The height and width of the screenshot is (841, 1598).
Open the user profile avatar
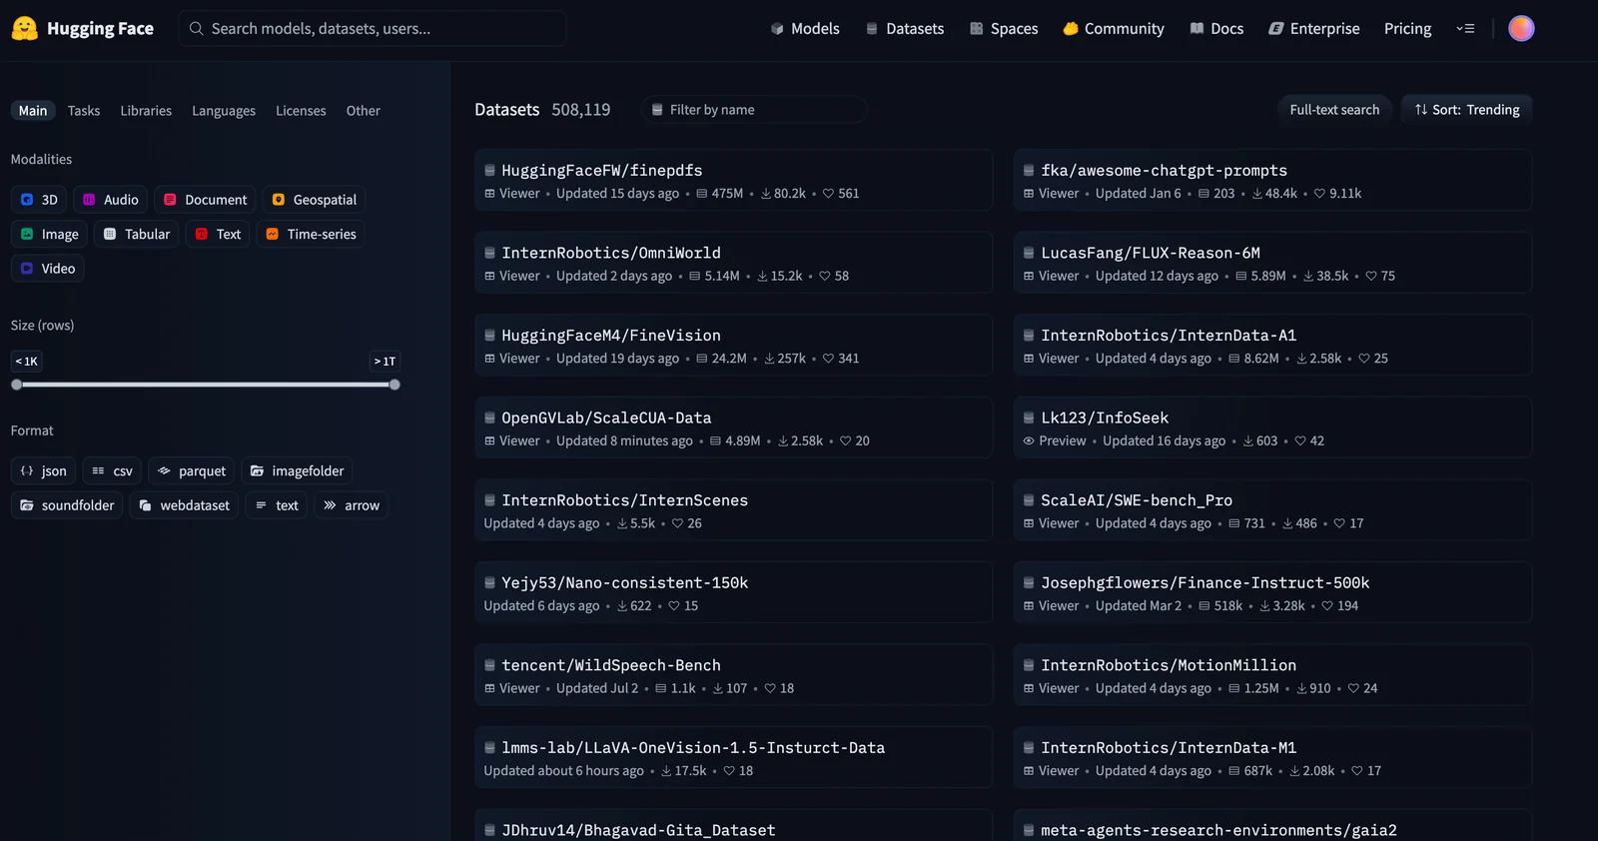pos(1520,28)
